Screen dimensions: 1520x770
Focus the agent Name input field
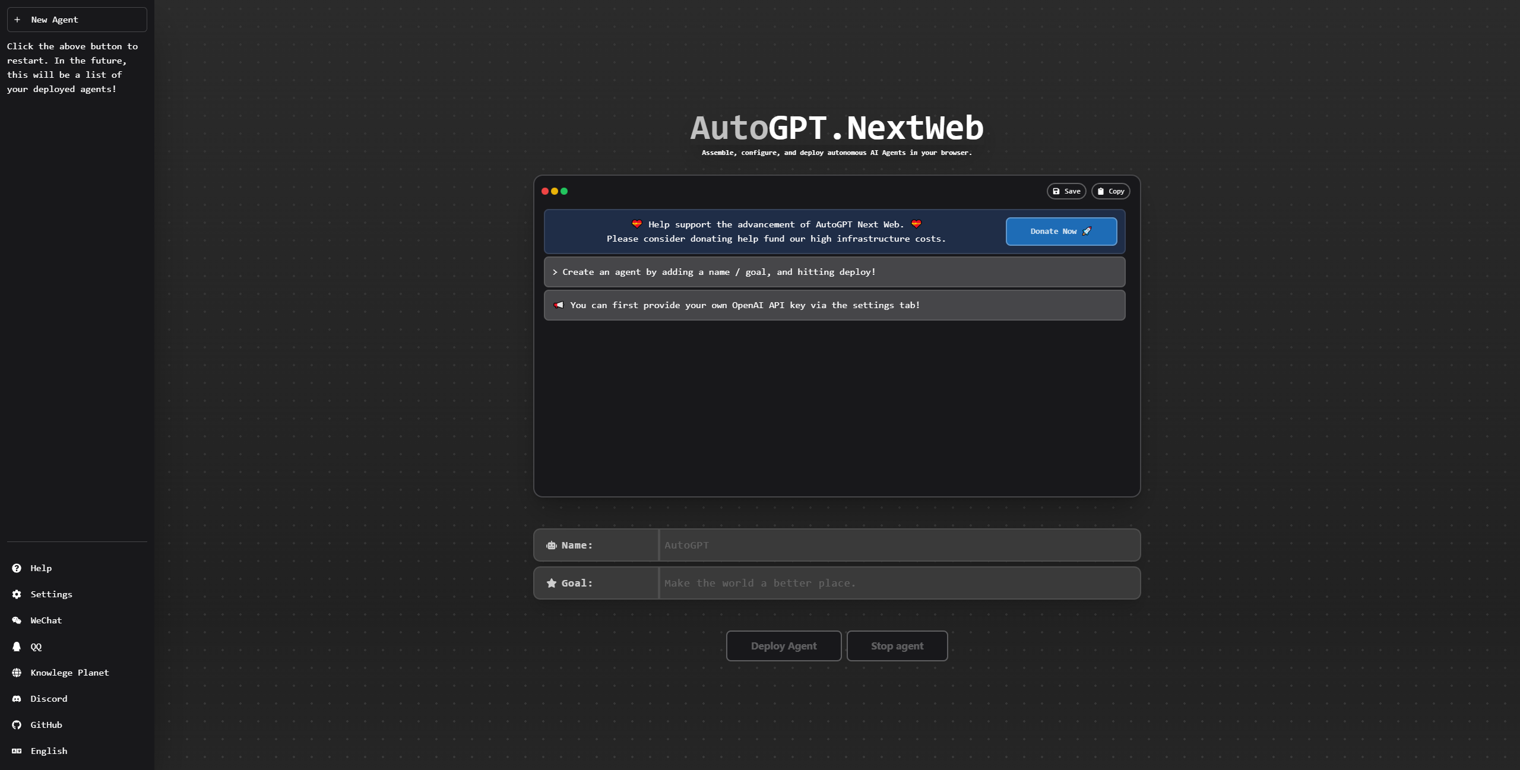pyautogui.click(x=899, y=545)
